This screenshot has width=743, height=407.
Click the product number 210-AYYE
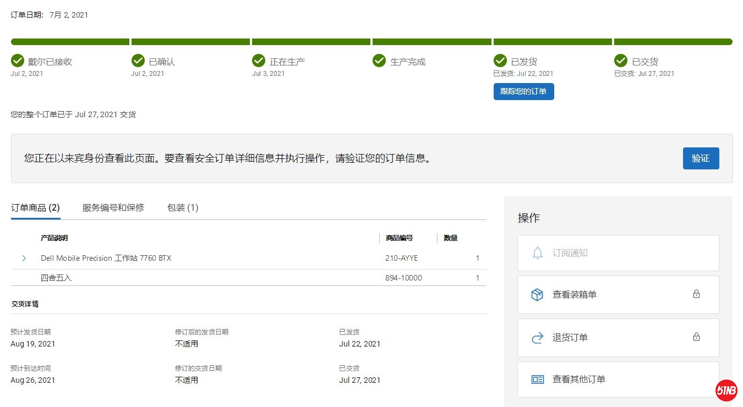click(x=401, y=258)
